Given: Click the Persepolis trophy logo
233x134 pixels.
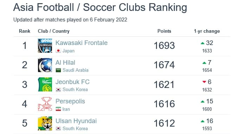Looking at the screenshot, I should point(45,104).
